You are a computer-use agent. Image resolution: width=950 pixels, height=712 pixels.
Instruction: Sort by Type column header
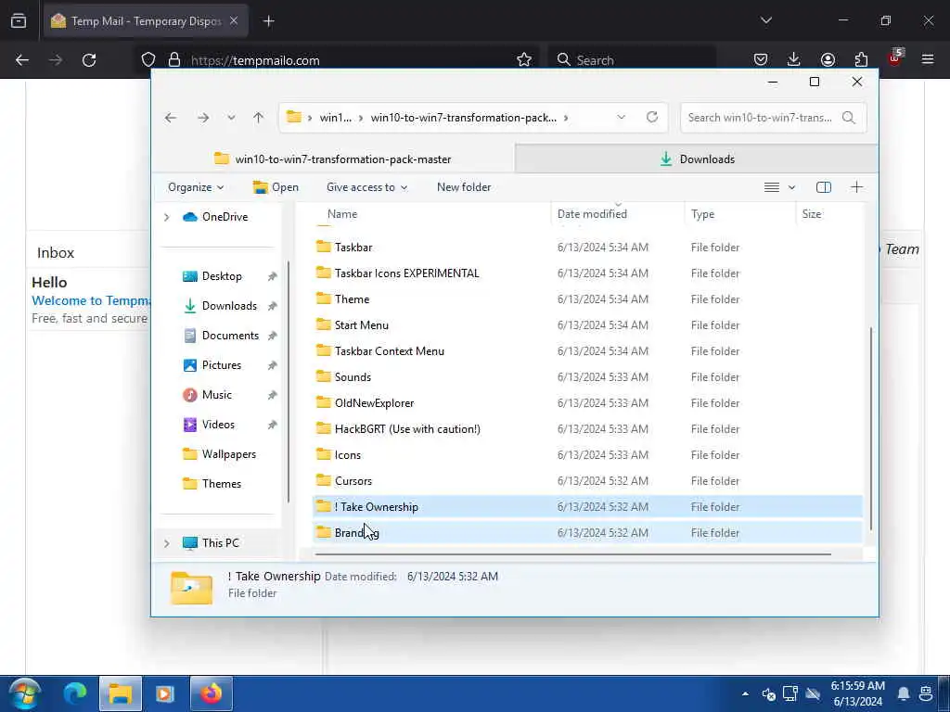(x=703, y=214)
